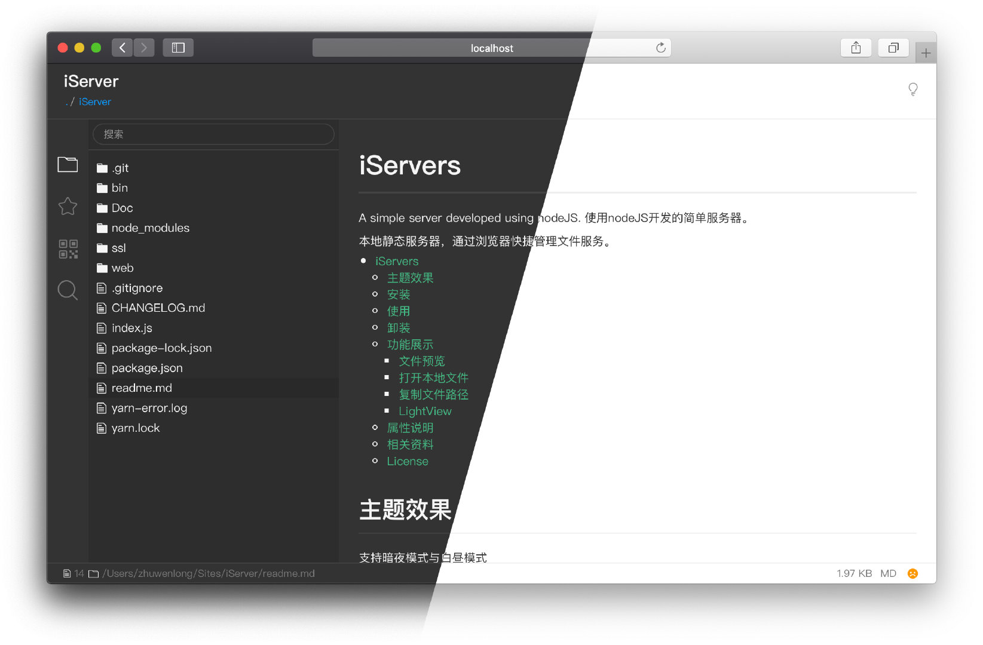The width and height of the screenshot is (983, 645).
Task: Click the iServer page title
Action: [91, 81]
